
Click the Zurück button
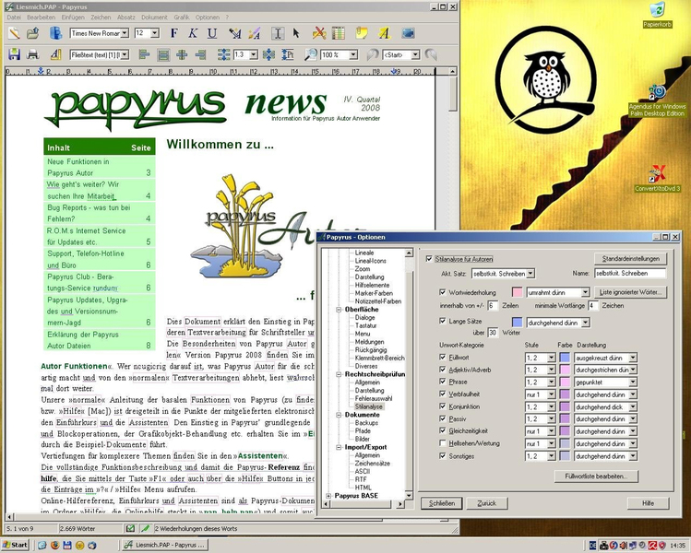pyautogui.click(x=486, y=503)
